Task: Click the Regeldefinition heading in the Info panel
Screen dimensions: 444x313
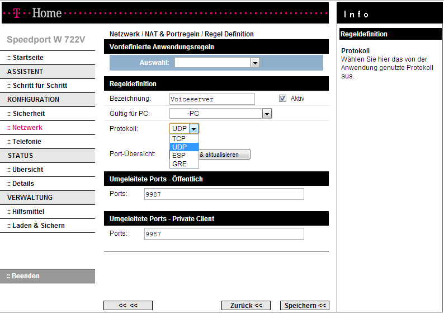Action: pyautogui.click(x=363, y=34)
